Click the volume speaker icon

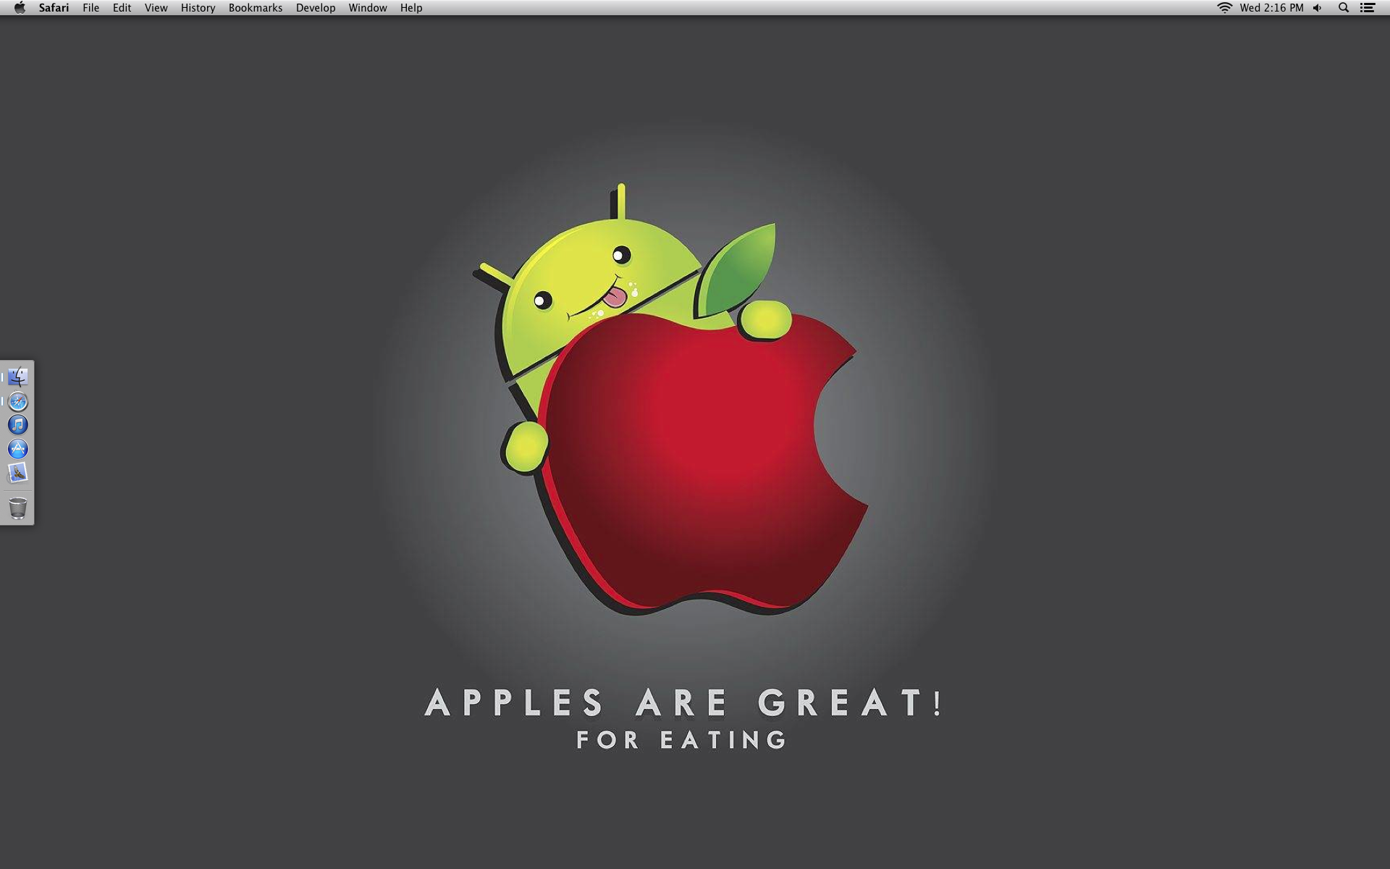coord(1318,8)
